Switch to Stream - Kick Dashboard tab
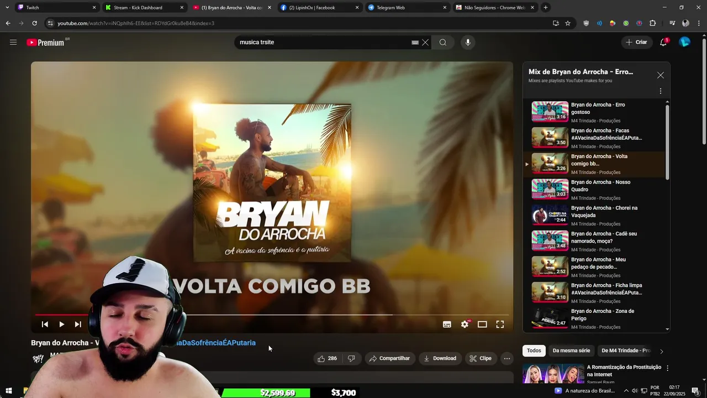The image size is (707, 398). [x=145, y=8]
